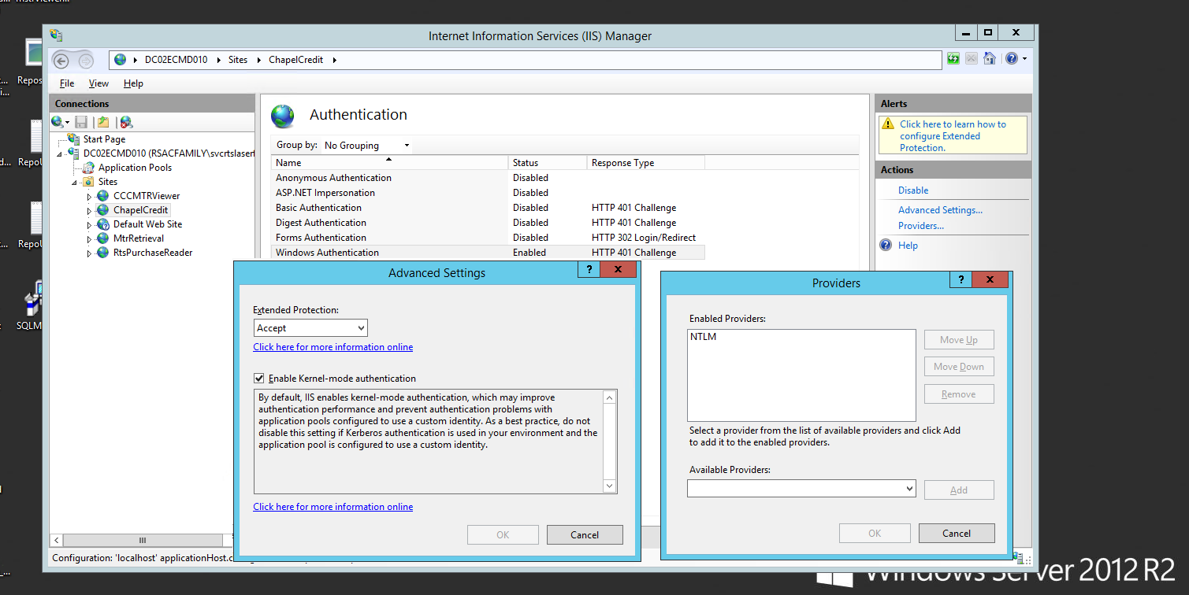
Task: Click Cancel in Advanced Settings dialog
Action: coord(585,535)
